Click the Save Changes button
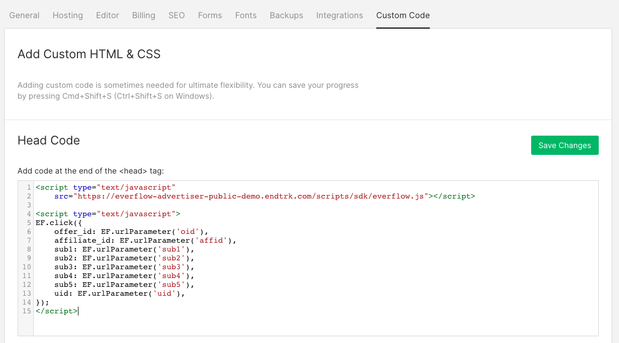Screen dimensions: 619x343 [x=564, y=145]
